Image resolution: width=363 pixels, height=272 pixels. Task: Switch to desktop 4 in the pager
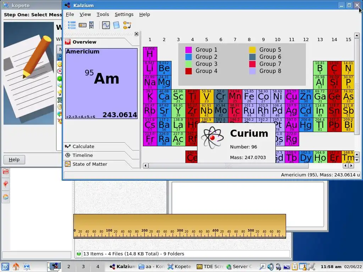pos(98,266)
